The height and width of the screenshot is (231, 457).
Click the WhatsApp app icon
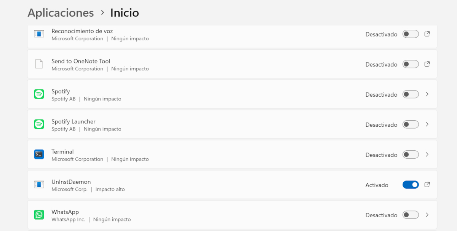[39, 215]
